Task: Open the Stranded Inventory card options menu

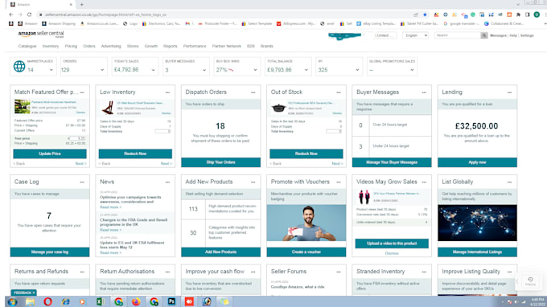Action: [x=424, y=272]
